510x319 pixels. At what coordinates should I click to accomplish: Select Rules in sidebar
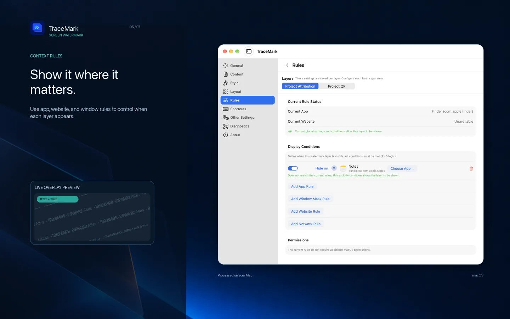pos(248,100)
